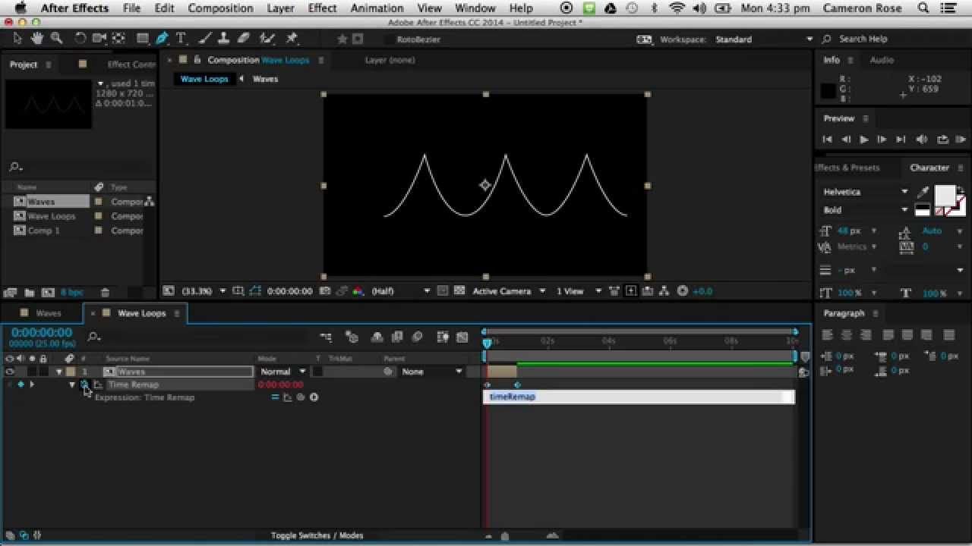Select the Rotation tool
Image resolution: width=972 pixels, height=546 pixels.
(x=80, y=39)
